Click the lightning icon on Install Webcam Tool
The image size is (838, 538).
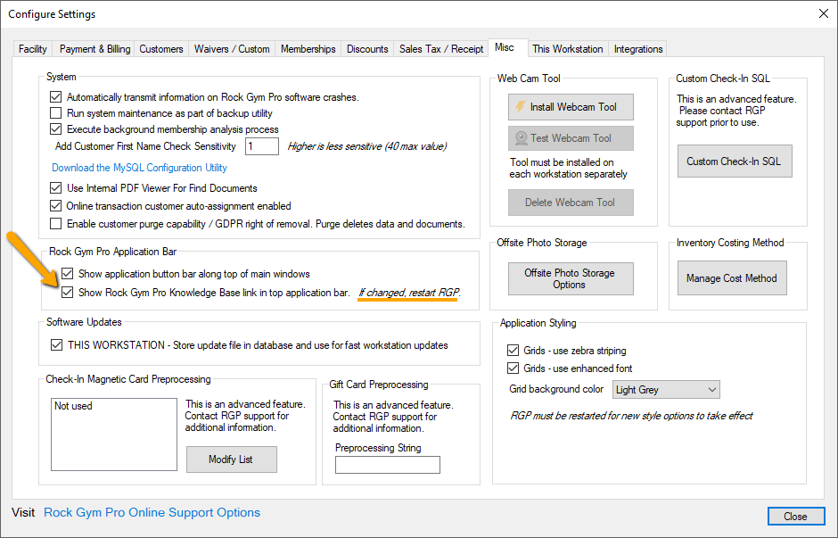pos(520,107)
